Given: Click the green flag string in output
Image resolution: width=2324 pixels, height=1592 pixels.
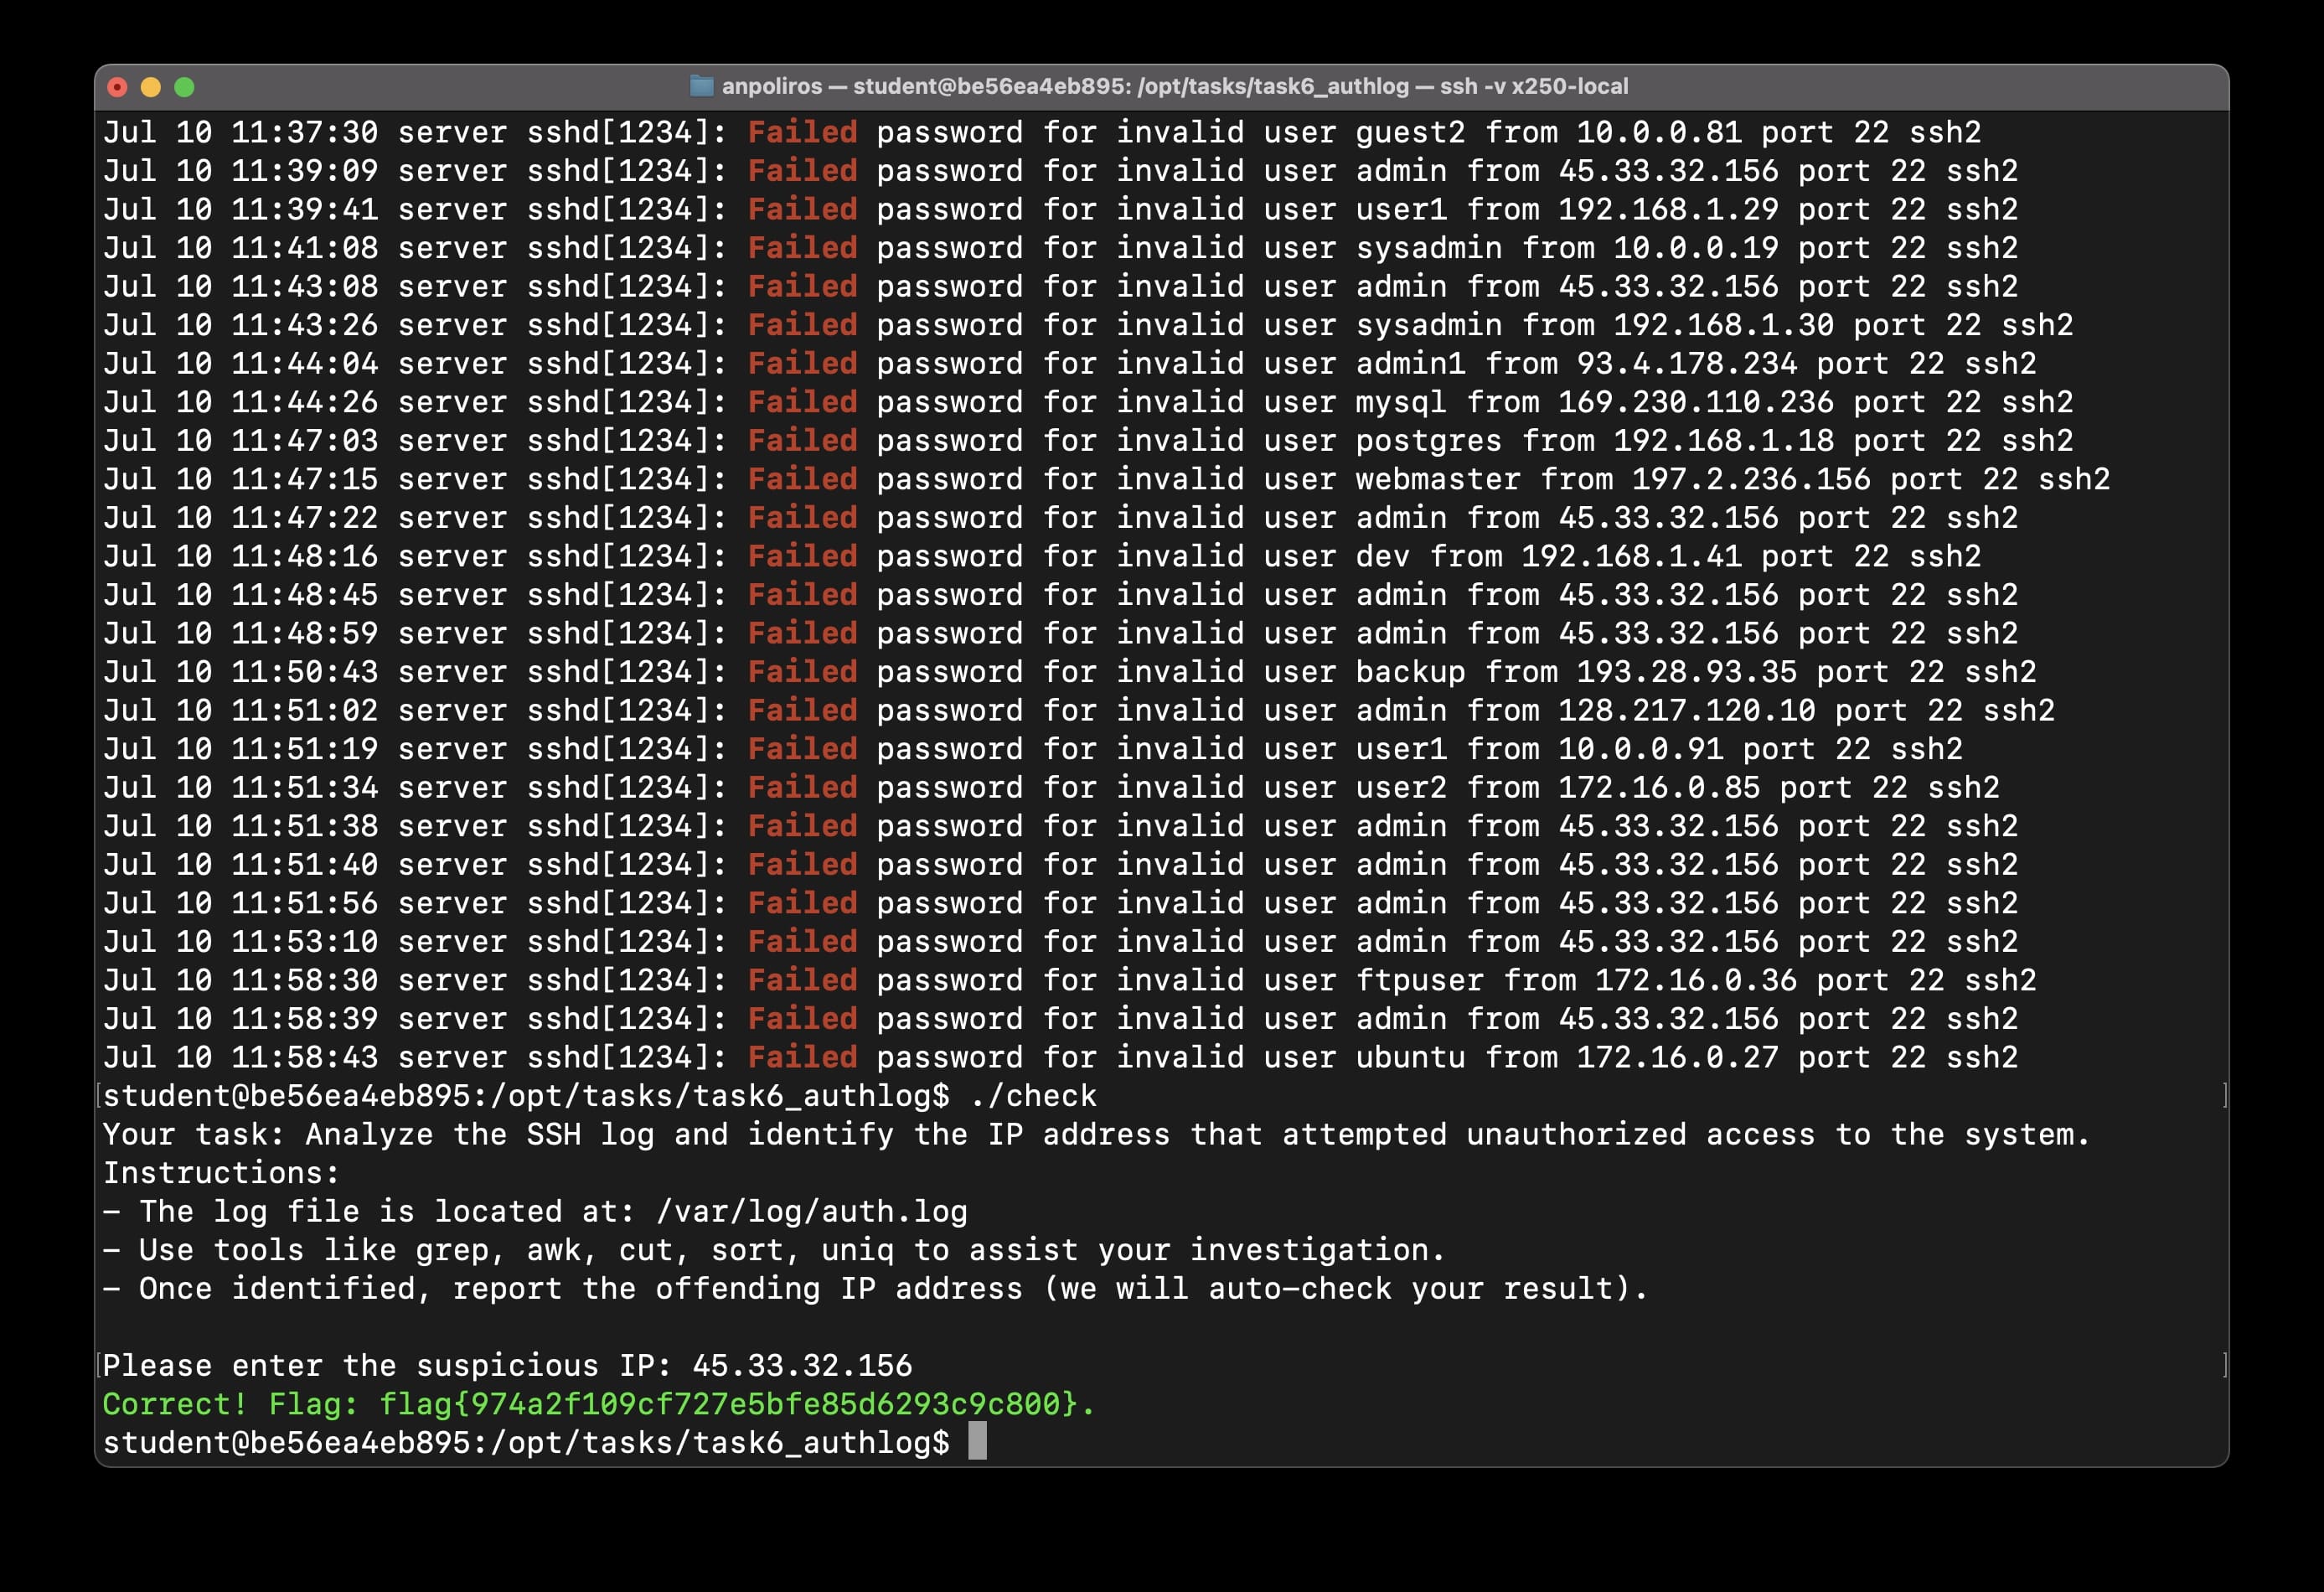Looking at the screenshot, I should pos(728,1404).
